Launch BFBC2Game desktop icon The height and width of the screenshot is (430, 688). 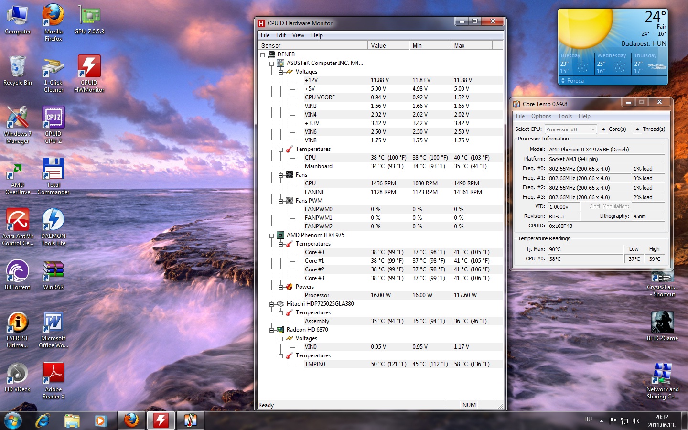click(x=662, y=326)
